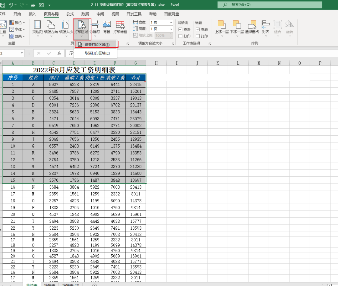The width and height of the screenshot is (338, 286).
Task: Click Bring Forward (上移一层) icon
Action: pyautogui.click(x=222, y=24)
